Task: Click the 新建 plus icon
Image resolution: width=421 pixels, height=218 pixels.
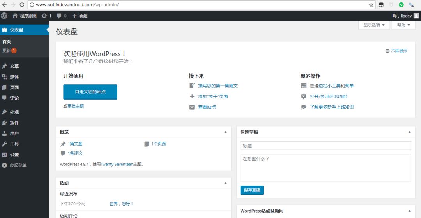Action: coord(74,16)
